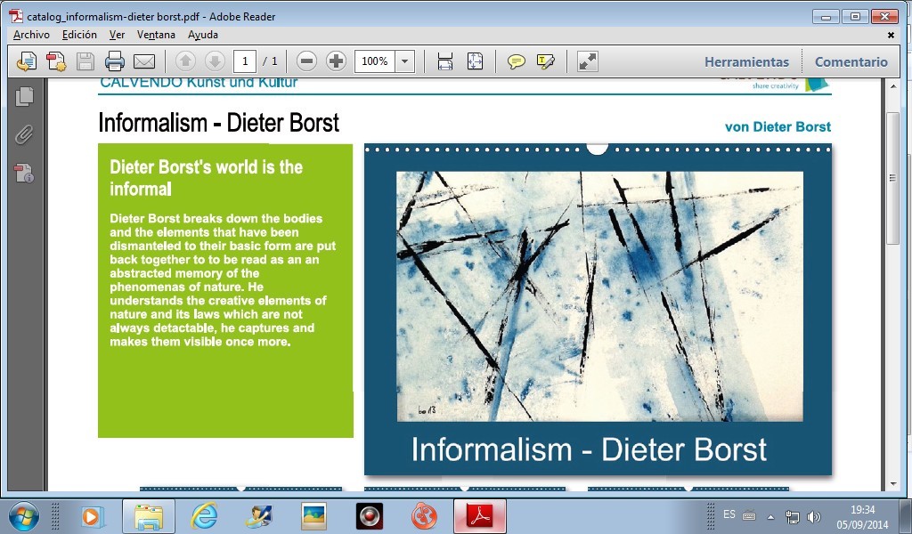This screenshot has height=534, width=912.
Task: Toggle fit-to-window-width scrolling mode
Action: pos(445,61)
